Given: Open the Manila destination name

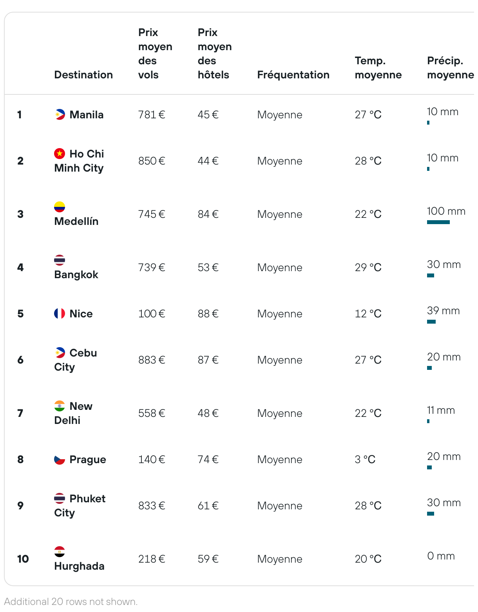Looking at the screenshot, I should point(87,115).
